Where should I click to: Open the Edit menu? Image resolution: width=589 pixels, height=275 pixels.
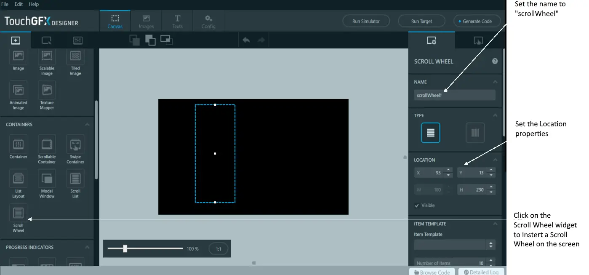19,4
